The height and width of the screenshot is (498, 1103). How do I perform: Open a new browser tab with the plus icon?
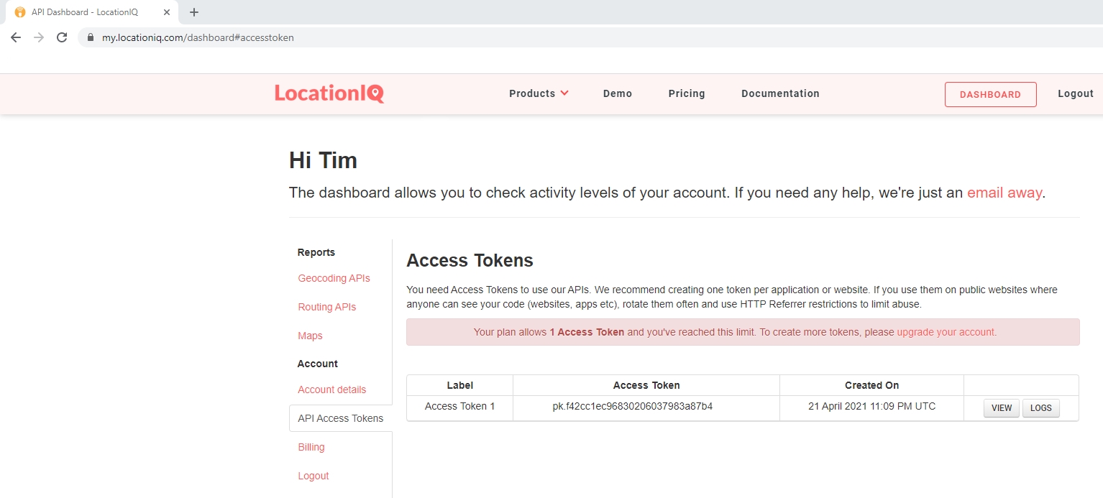pos(193,11)
